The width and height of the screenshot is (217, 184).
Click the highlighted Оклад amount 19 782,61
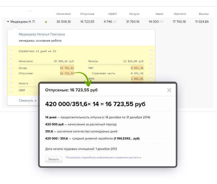coord(67,68)
